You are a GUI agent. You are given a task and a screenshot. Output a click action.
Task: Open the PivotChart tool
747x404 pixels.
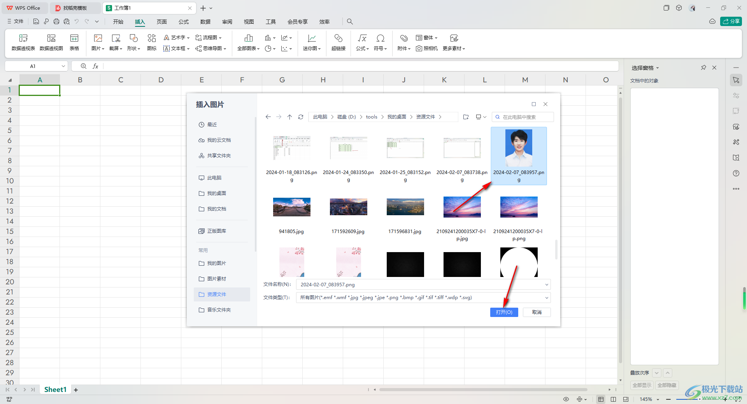pos(51,42)
